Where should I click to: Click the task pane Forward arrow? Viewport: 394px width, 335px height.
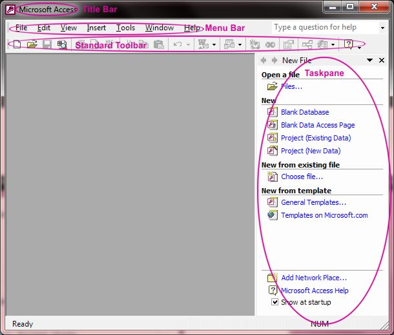275,60
